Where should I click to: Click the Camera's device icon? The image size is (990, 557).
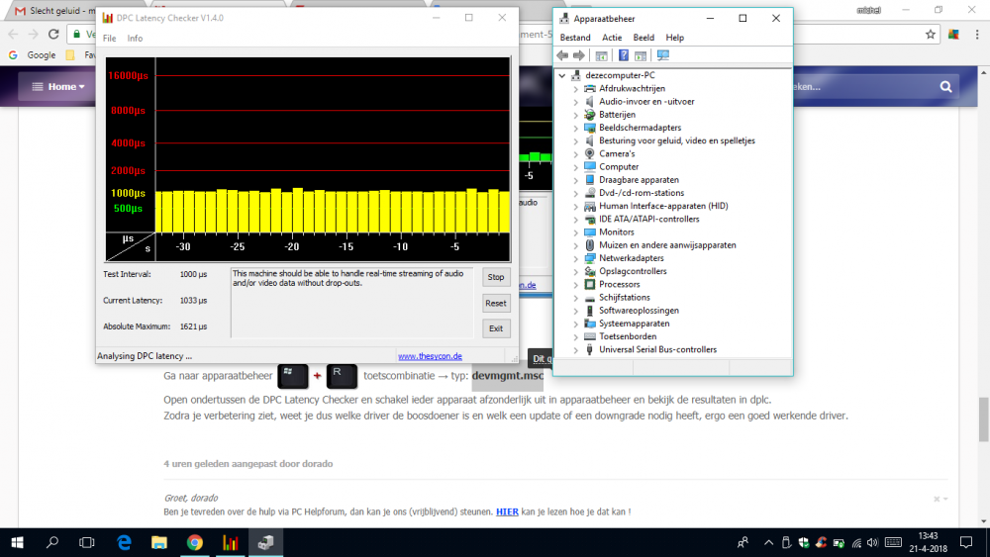(x=590, y=153)
